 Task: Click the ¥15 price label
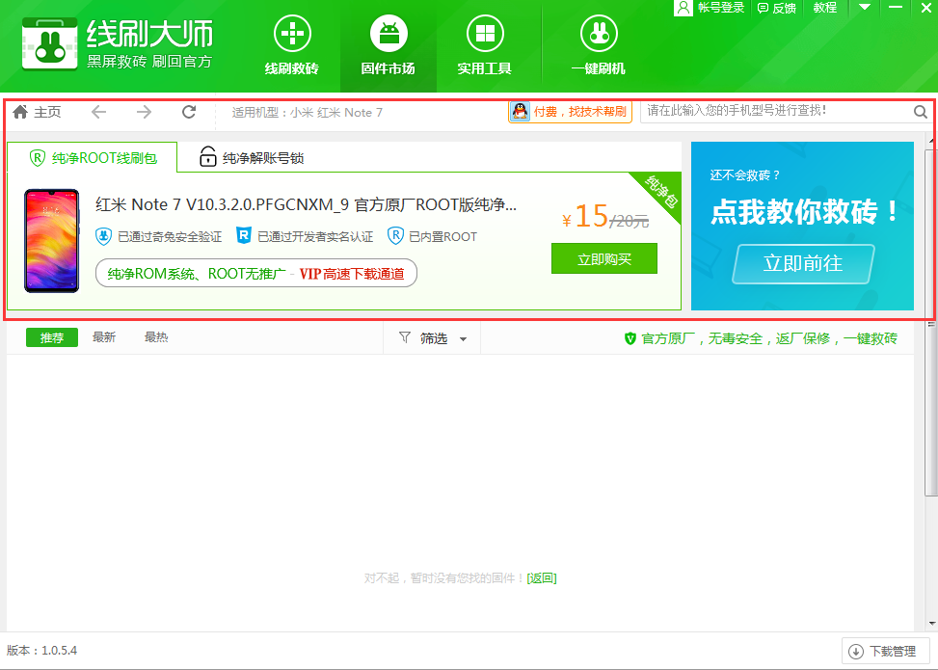[585, 217]
